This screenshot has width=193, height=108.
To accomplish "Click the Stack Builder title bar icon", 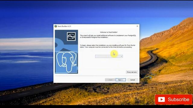I will pos(55,26).
